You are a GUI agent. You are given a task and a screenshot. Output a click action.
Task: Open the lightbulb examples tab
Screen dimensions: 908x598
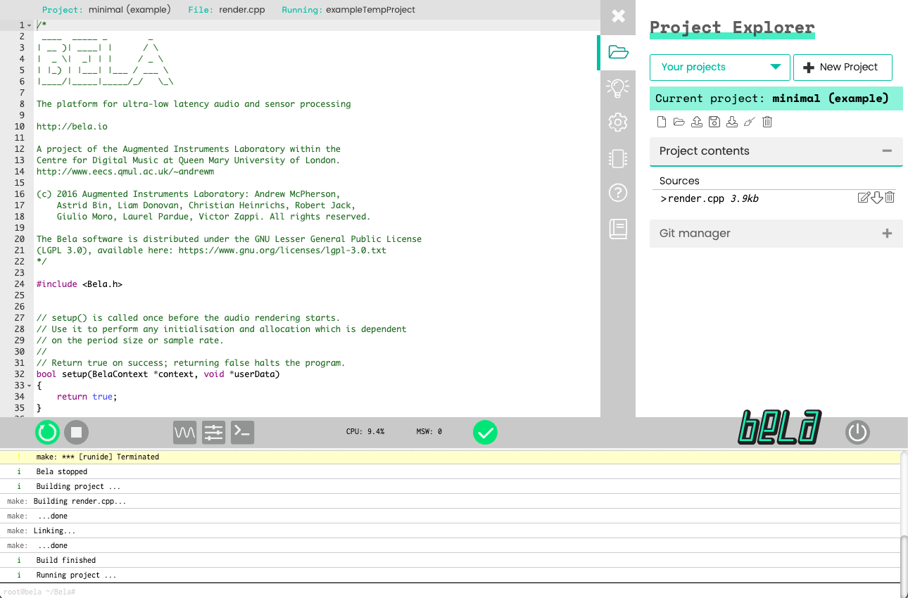click(617, 88)
